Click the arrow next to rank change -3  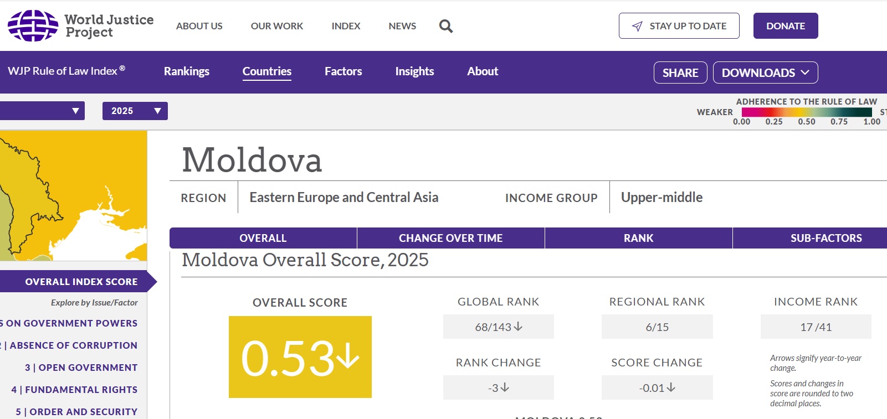505,387
